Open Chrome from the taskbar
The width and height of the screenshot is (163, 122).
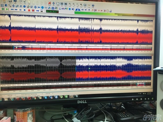tap(35, 98)
